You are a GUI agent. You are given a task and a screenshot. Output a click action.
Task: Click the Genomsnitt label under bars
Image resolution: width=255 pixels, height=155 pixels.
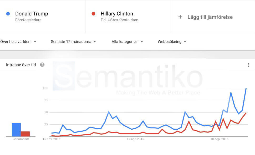point(21,139)
